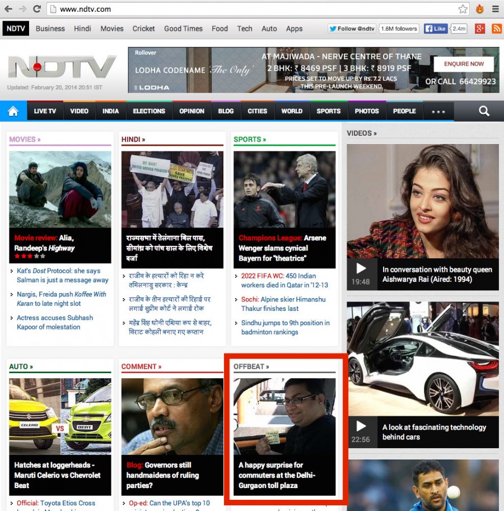Open Actress accuses Subhash Kapoor story
Image resolution: width=504 pixels, height=511 pixels.
click(x=55, y=322)
